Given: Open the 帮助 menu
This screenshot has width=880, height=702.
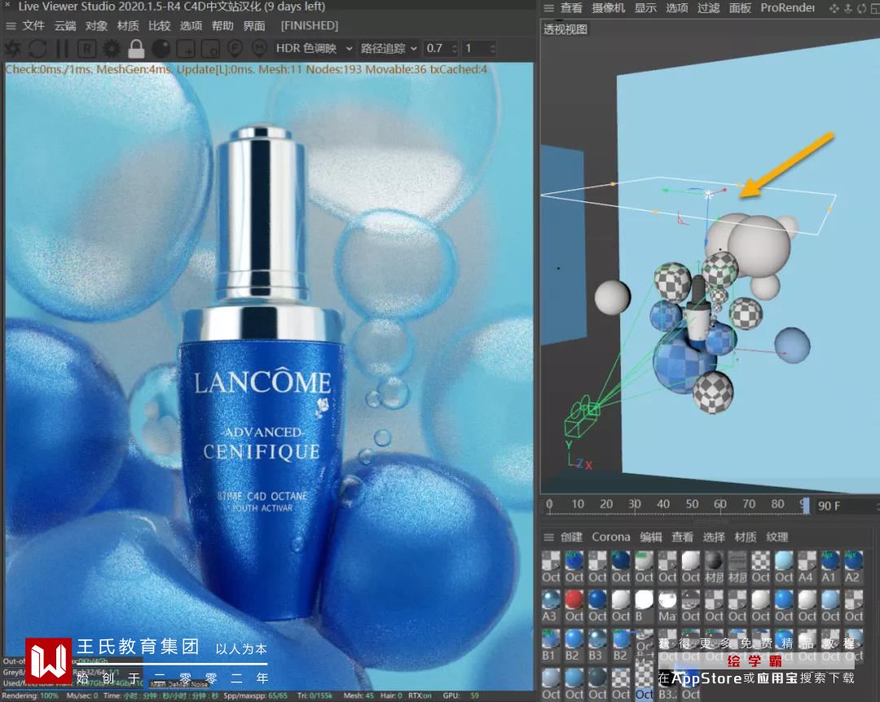Looking at the screenshot, I should point(222,26).
